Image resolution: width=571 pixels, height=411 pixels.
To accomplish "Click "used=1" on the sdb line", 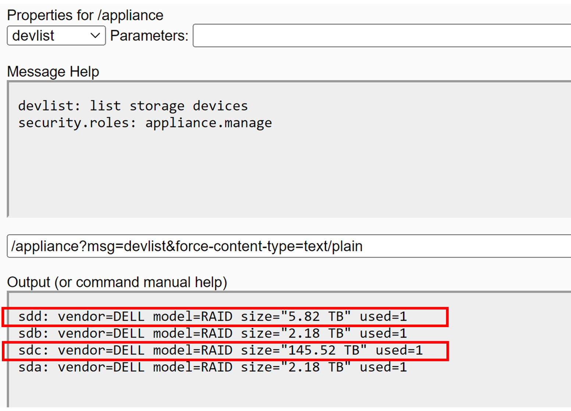I will pyautogui.click(x=383, y=333).
